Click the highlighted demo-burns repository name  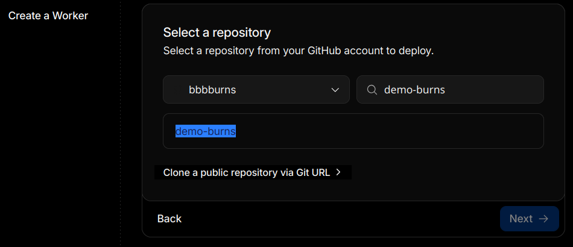tap(205, 131)
